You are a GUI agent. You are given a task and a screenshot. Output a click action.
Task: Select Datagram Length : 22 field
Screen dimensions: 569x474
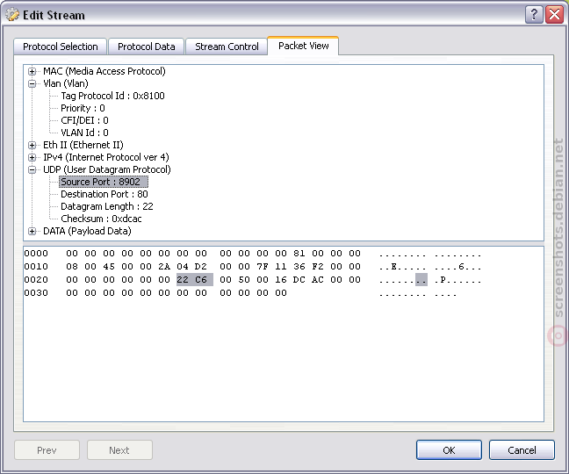(x=107, y=206)
